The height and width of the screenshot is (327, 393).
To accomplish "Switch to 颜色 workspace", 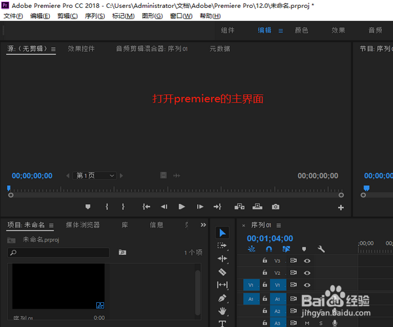I will click(301, 30).
